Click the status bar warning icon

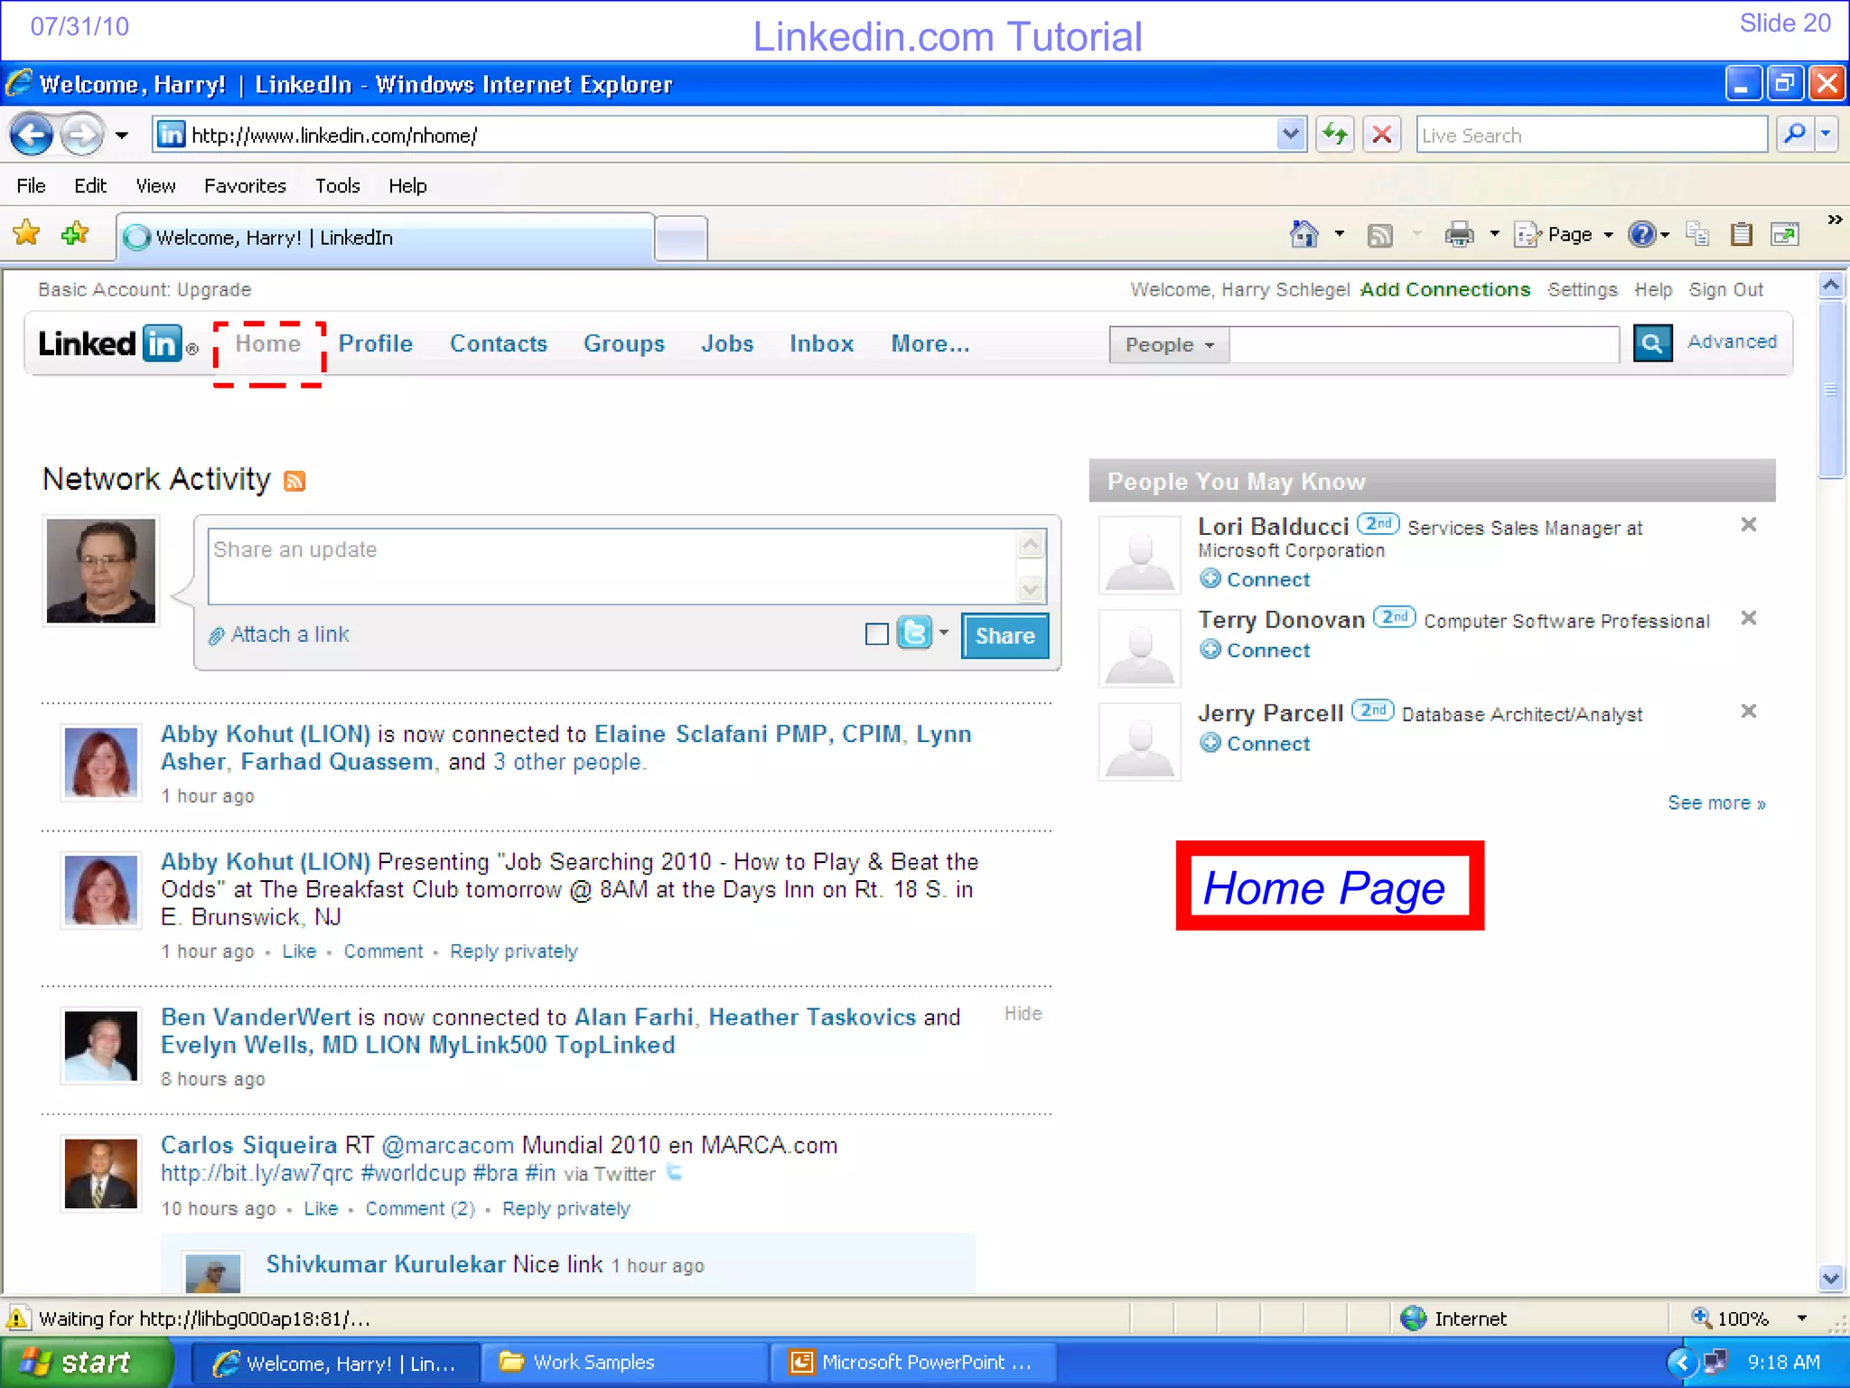(x=17, y=1318)
